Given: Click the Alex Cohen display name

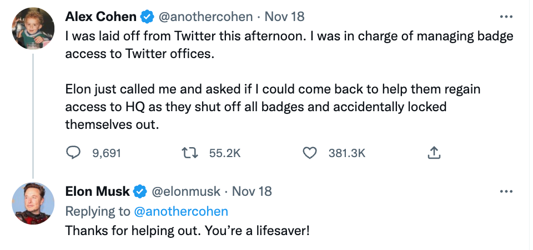Looking at the screenshot, I should coord(100,17).
